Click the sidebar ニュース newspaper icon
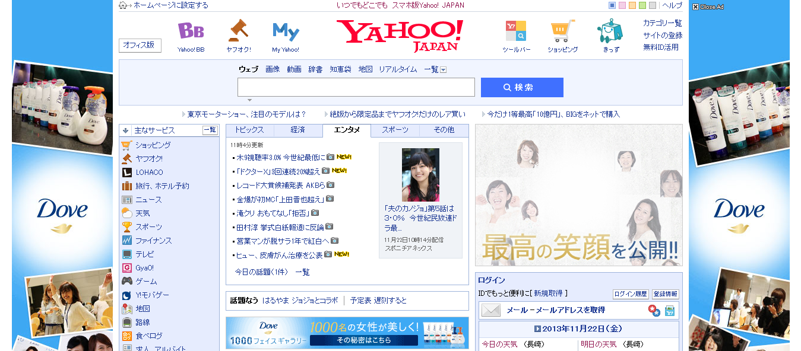 pyautogui.click(x=126, y=200)
